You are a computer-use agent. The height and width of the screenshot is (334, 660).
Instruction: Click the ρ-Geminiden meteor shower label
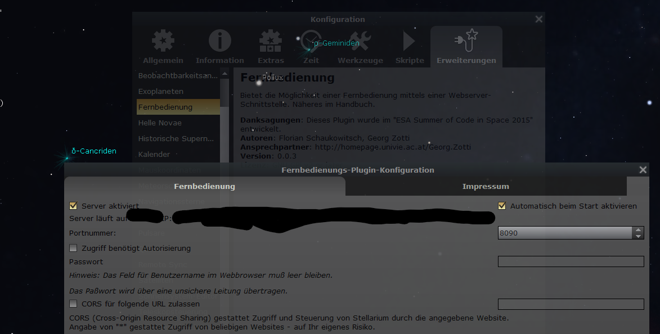pos(336,43)
